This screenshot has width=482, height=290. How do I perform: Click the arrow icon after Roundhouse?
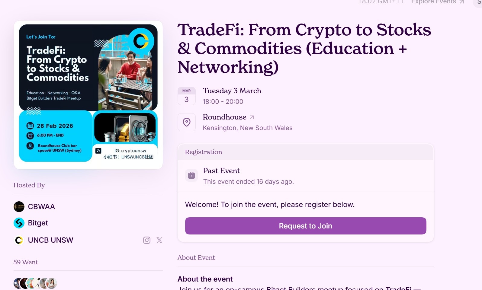coord(252,117)
